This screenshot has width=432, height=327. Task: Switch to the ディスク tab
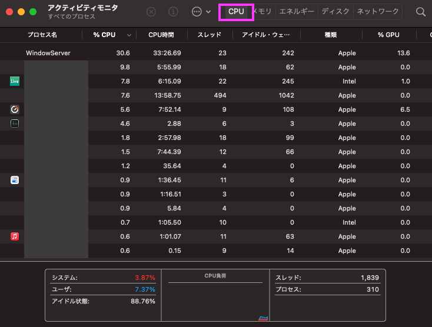(x=335, y=12)
